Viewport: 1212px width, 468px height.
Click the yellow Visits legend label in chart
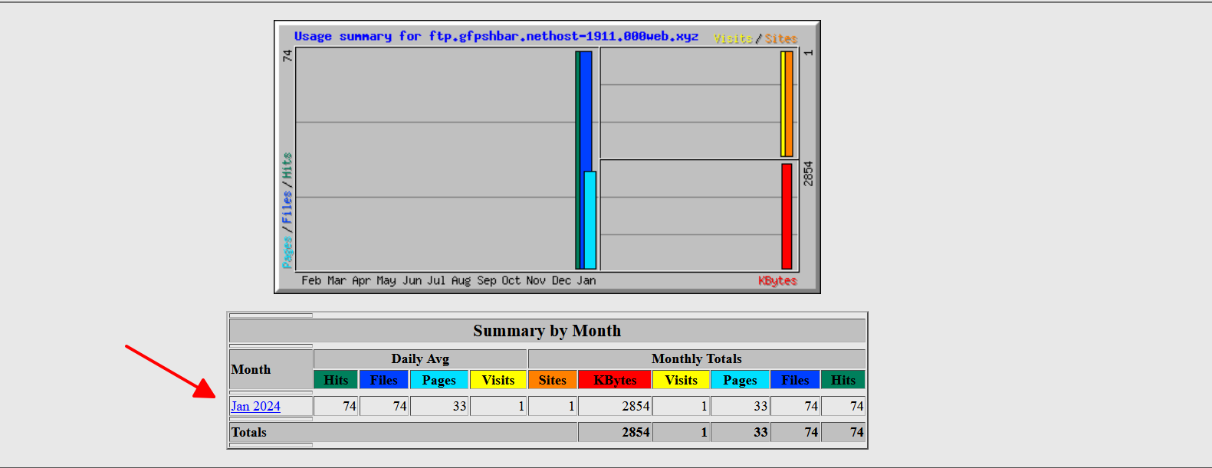(733, 38)
